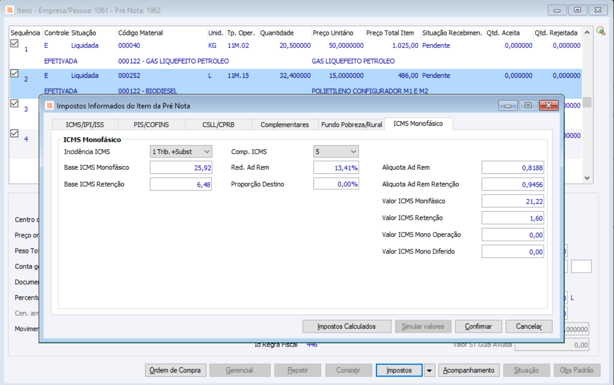Click the app icon in the Itens window title
Viewport: 614px width, 385px height.
tap(10, 10)
